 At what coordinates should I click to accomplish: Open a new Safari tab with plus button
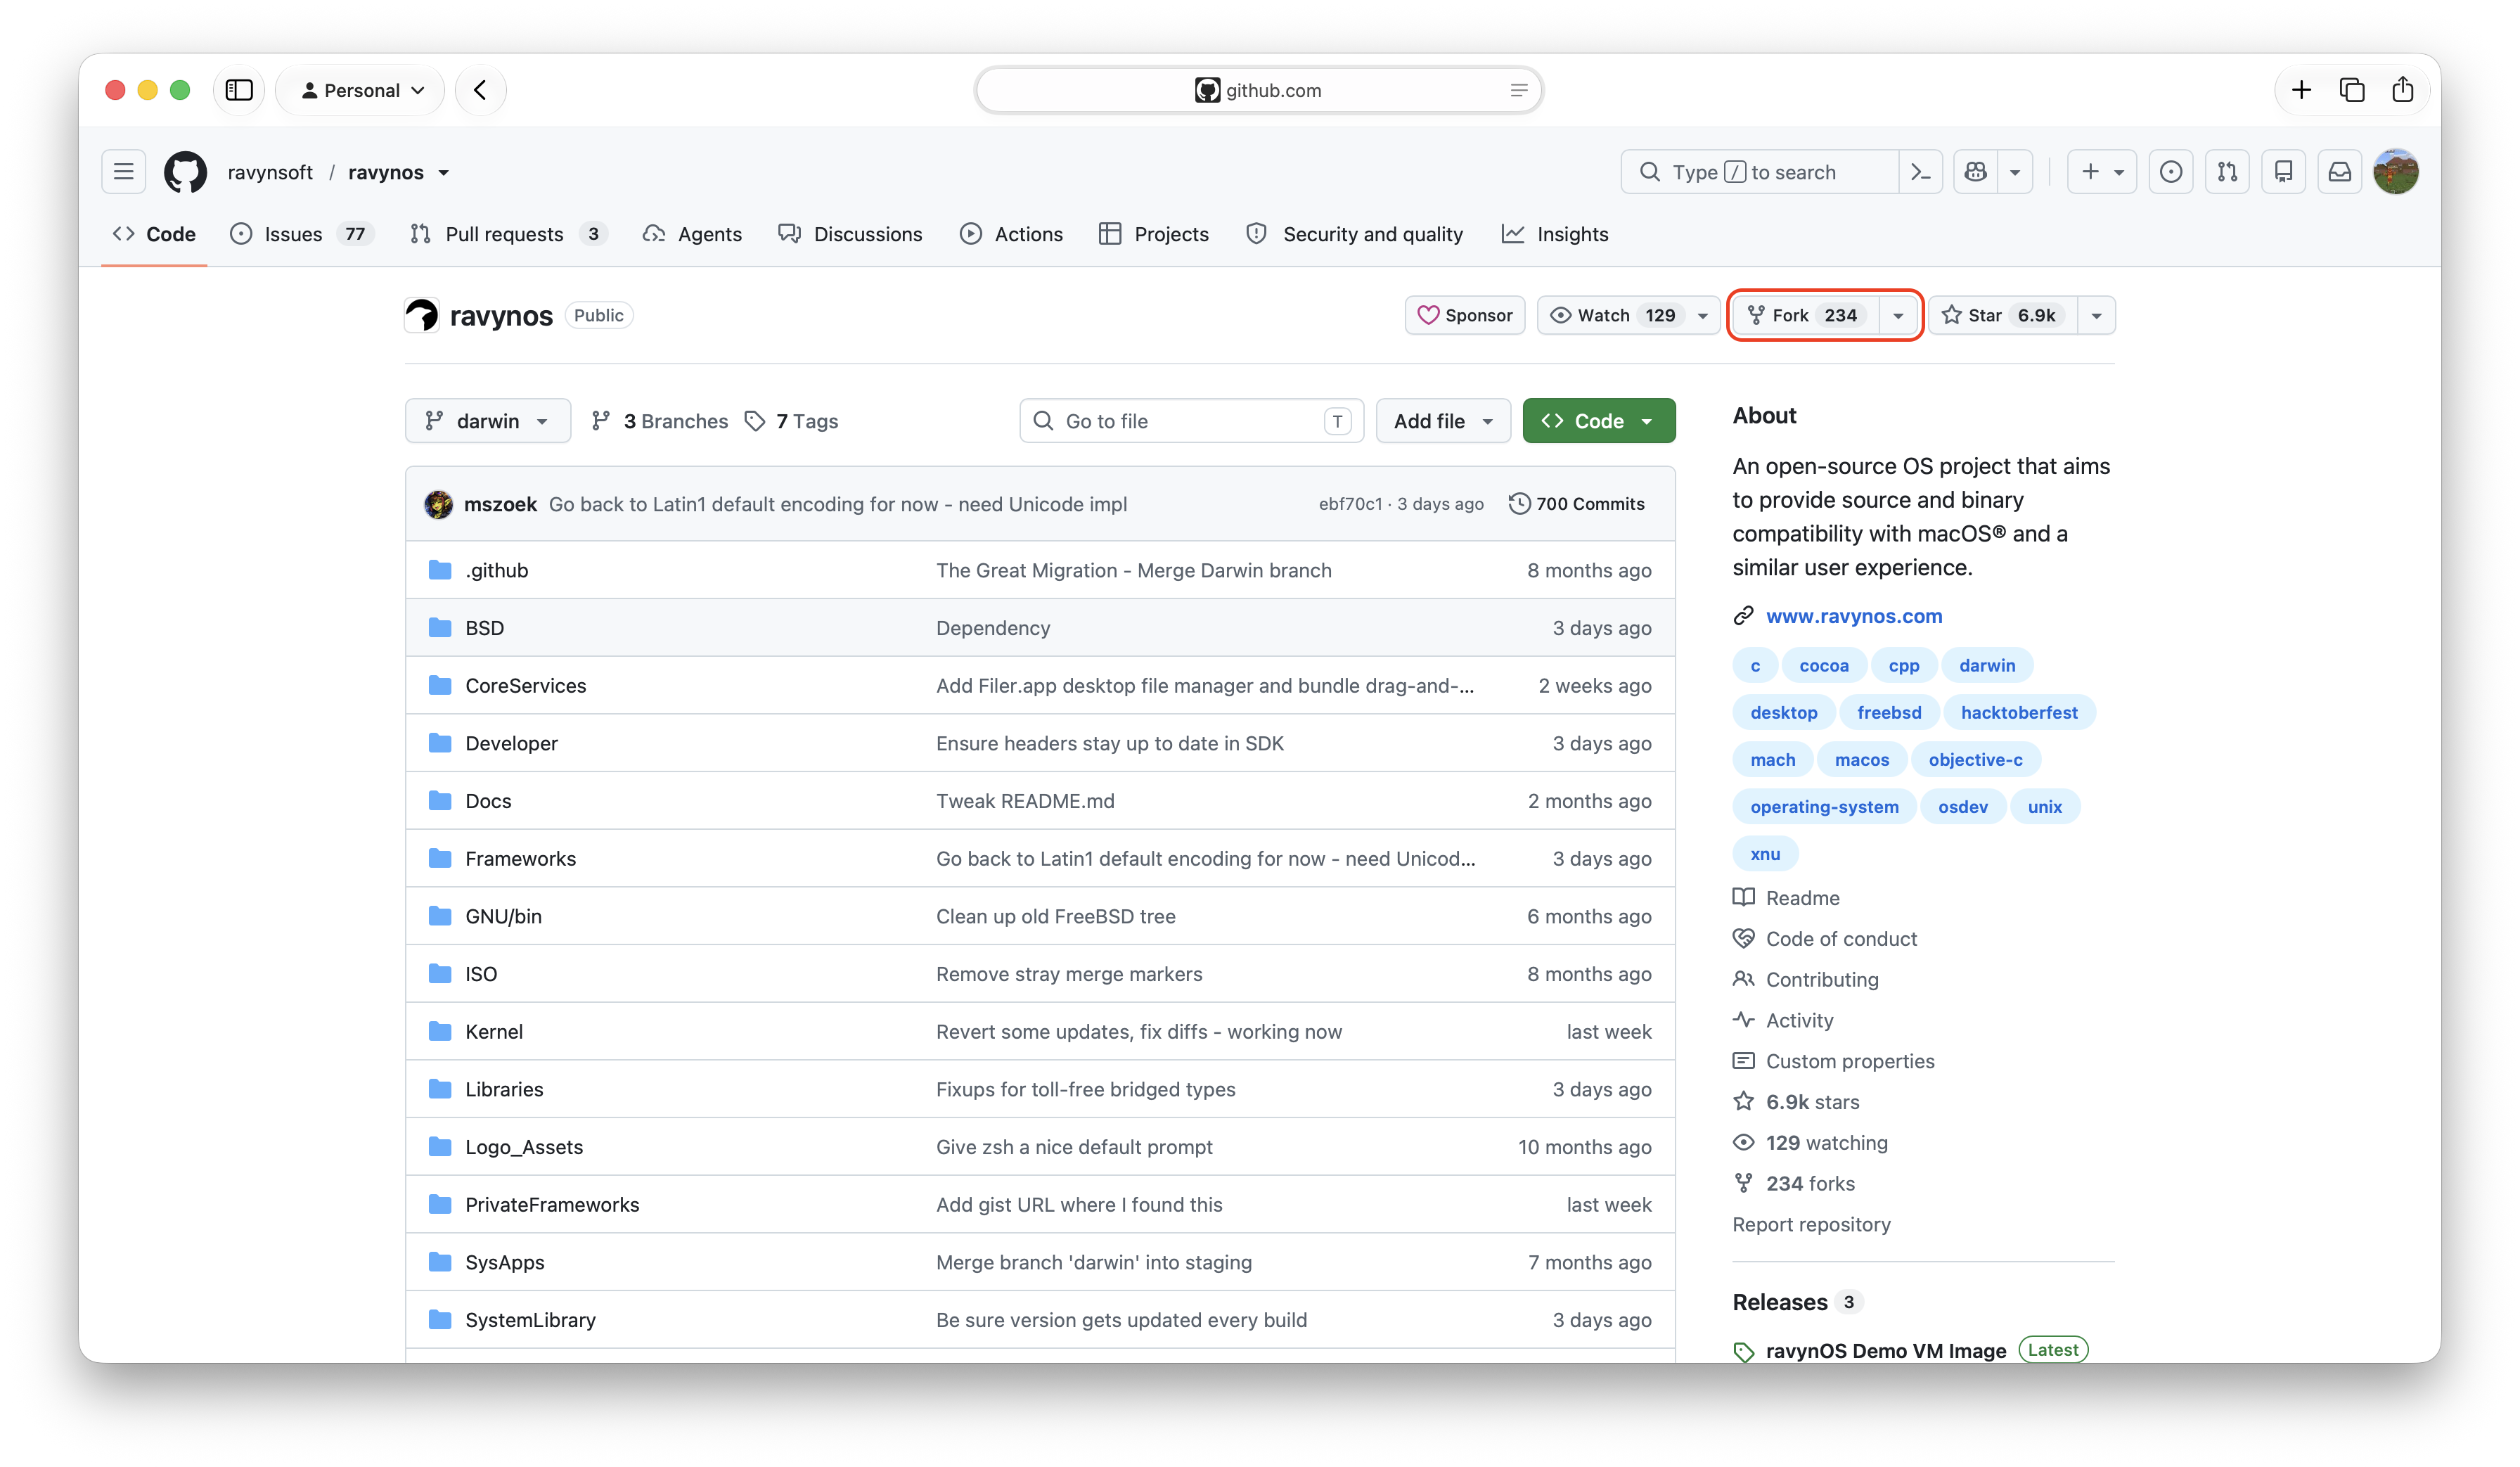tap(2301, 90)
